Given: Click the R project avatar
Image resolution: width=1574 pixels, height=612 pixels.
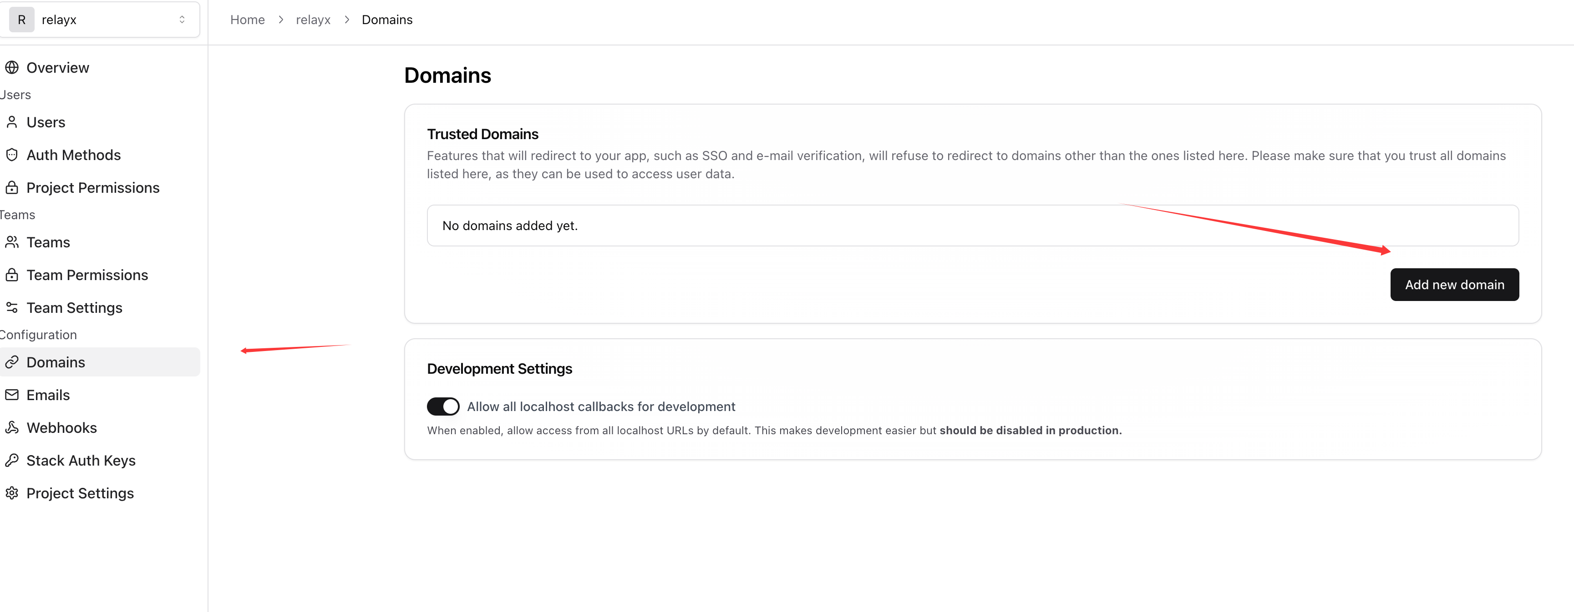Looking at the screenshot, I should 21,20.
